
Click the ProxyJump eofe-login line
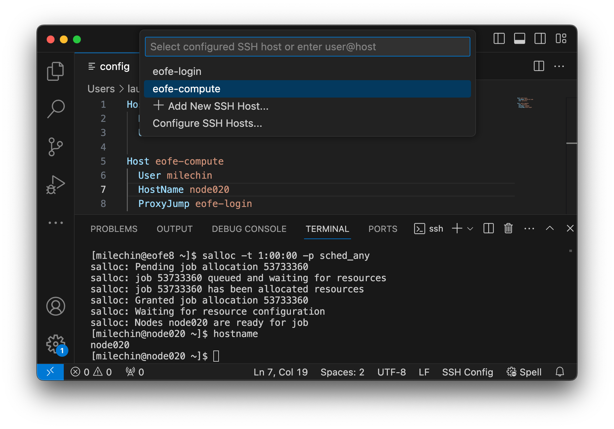195,204
